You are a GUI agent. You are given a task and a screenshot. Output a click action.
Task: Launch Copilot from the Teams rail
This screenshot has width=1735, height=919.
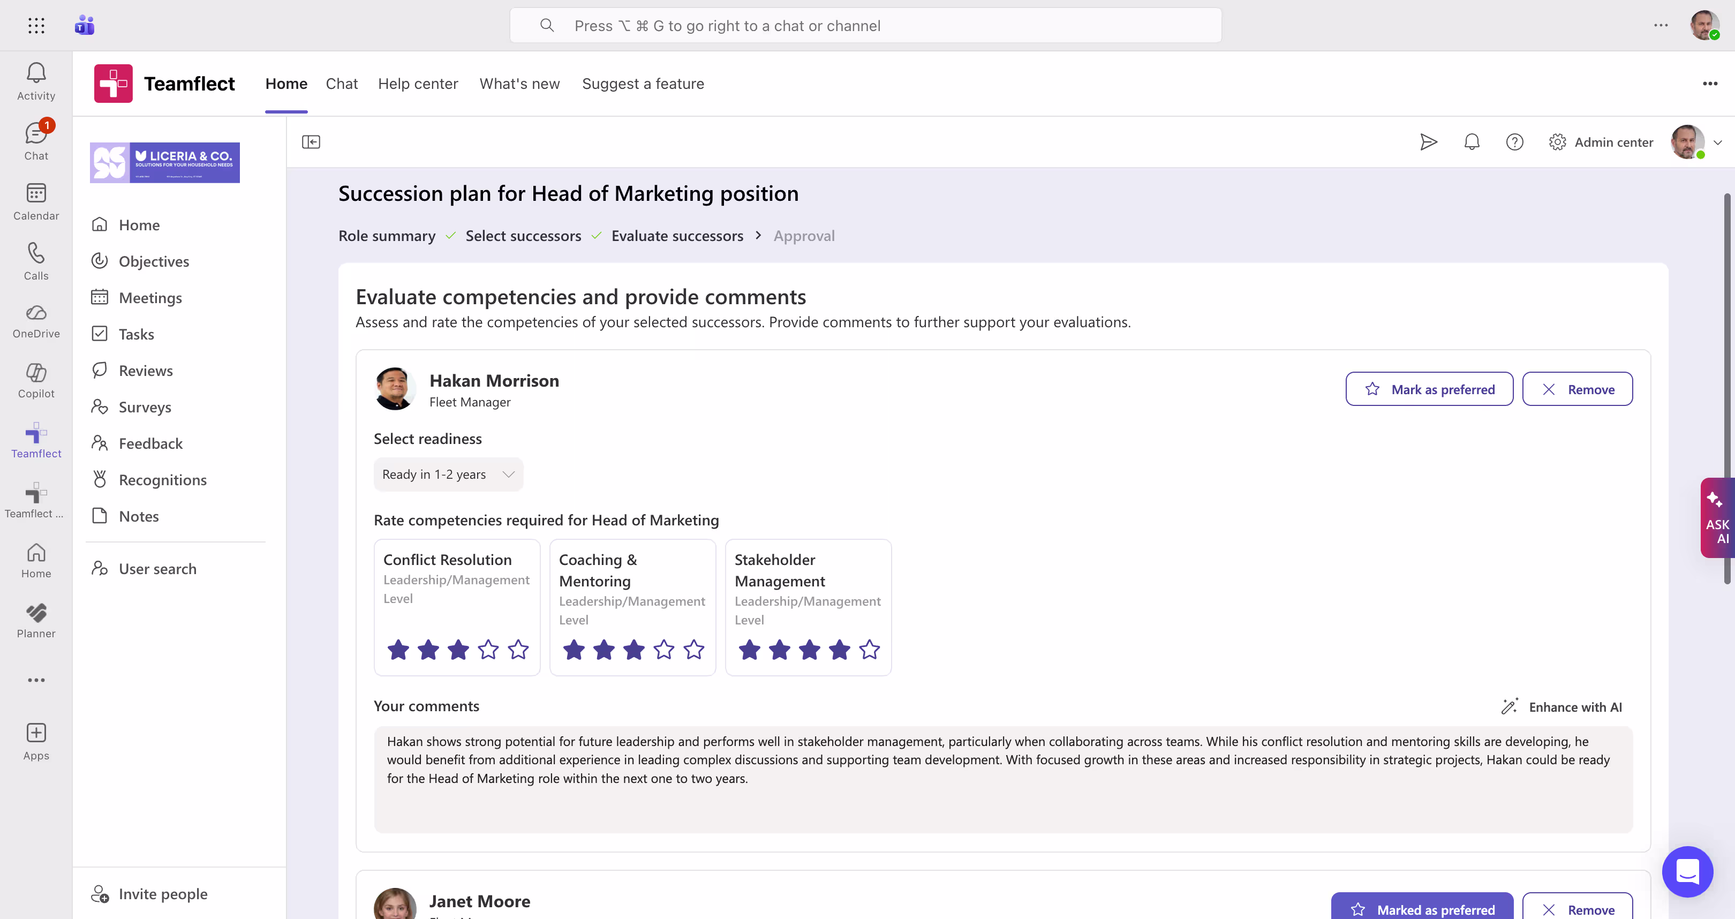click(36, 380)
